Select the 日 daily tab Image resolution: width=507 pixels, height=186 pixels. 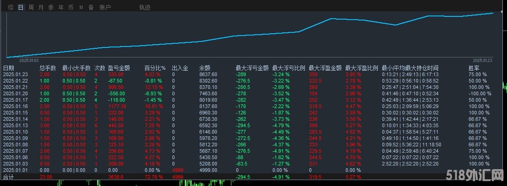(x=21, y=7)
